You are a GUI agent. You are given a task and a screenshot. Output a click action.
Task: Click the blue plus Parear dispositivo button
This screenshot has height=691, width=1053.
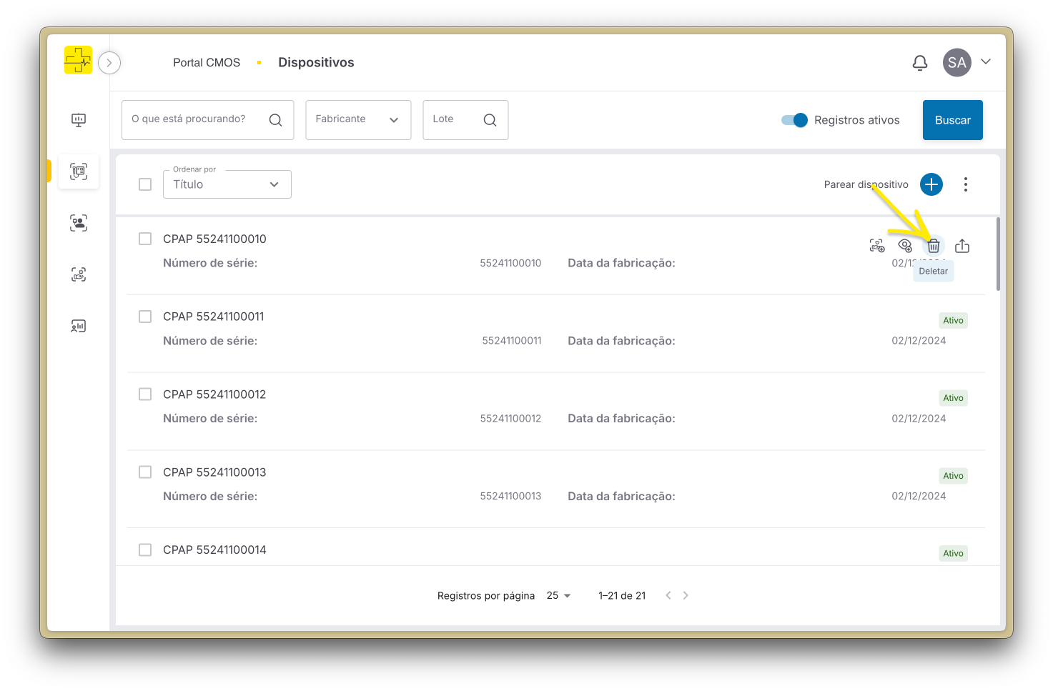click(x=931, y=184)
